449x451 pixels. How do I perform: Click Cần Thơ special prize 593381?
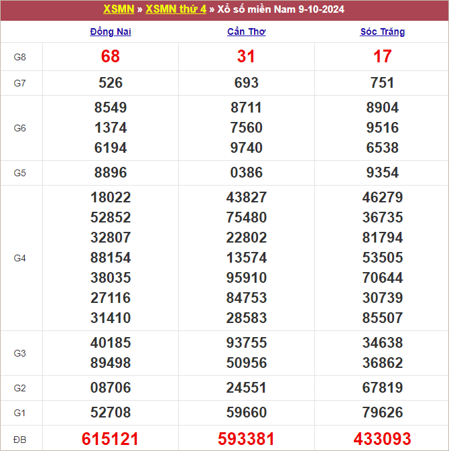coord(246,439)
